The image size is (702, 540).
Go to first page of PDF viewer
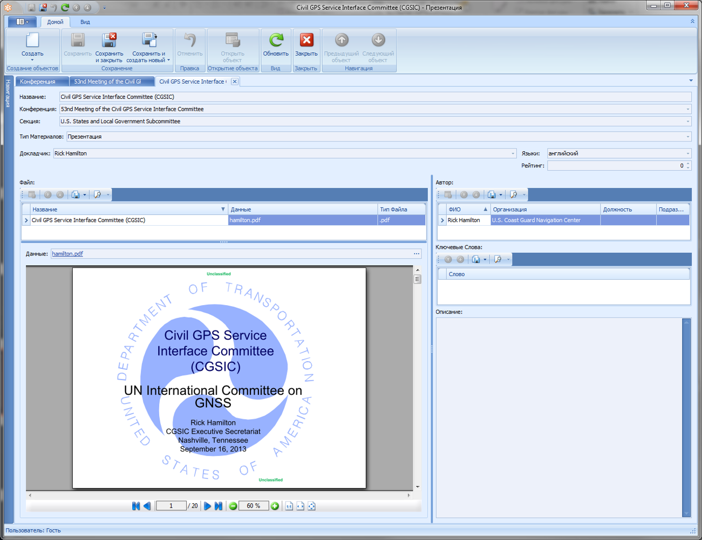coord(136,506)
